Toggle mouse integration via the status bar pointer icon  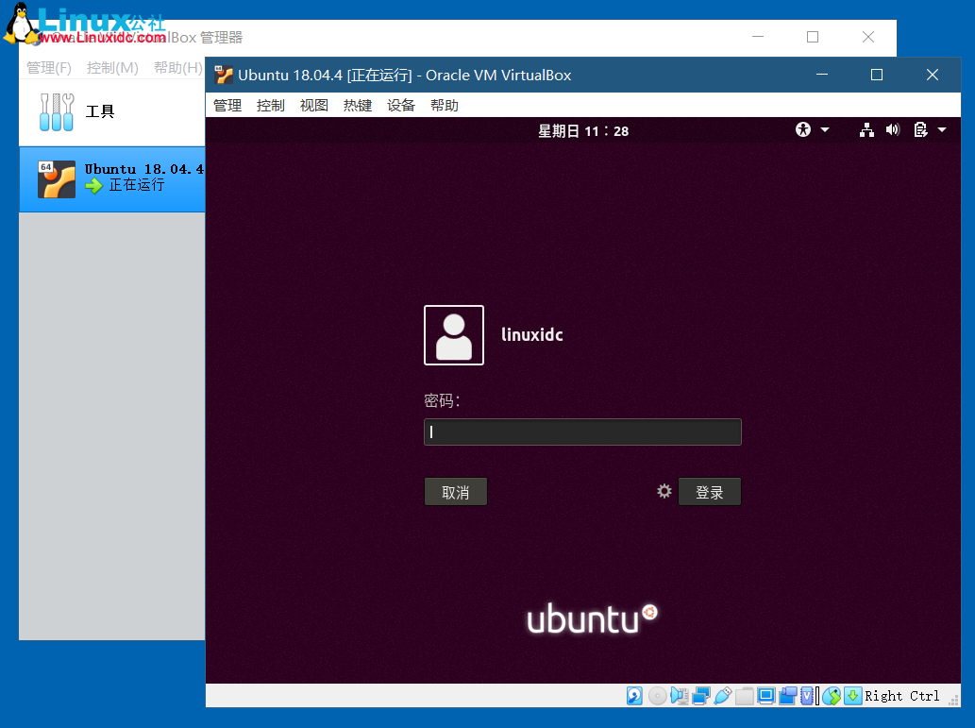831,696
